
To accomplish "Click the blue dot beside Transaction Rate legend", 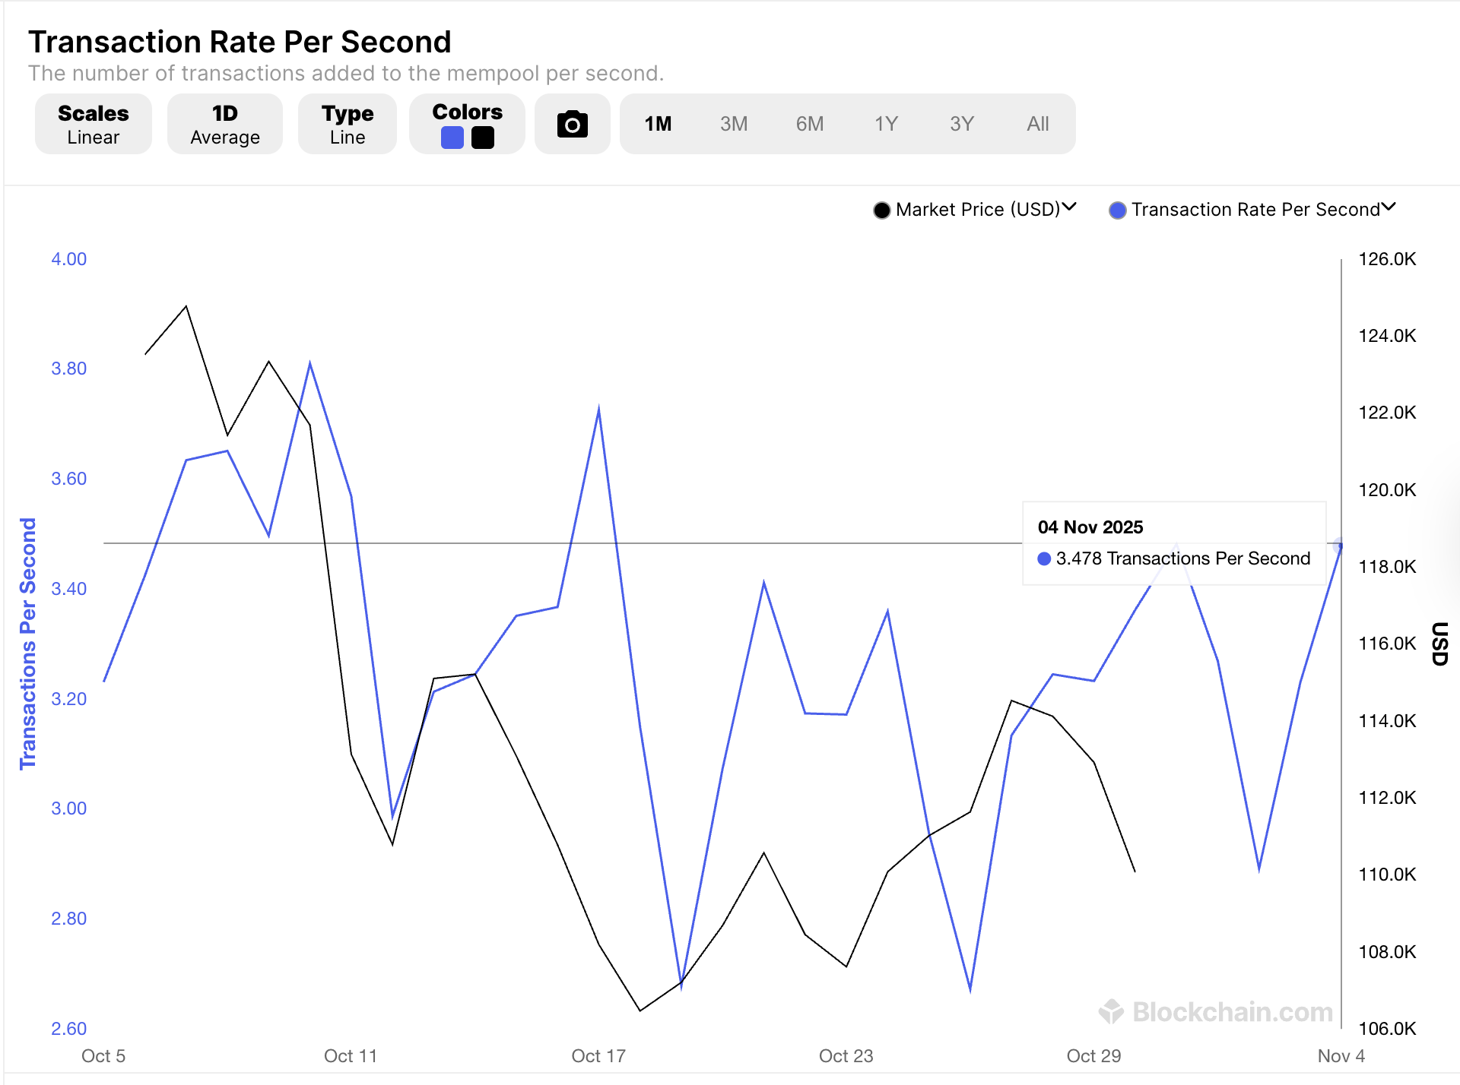I will tap(1118, 210).
